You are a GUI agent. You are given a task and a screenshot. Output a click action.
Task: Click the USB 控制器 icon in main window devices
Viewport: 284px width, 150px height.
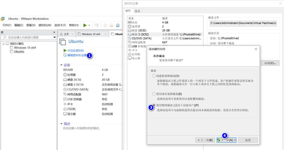click(x=65, y=99)
